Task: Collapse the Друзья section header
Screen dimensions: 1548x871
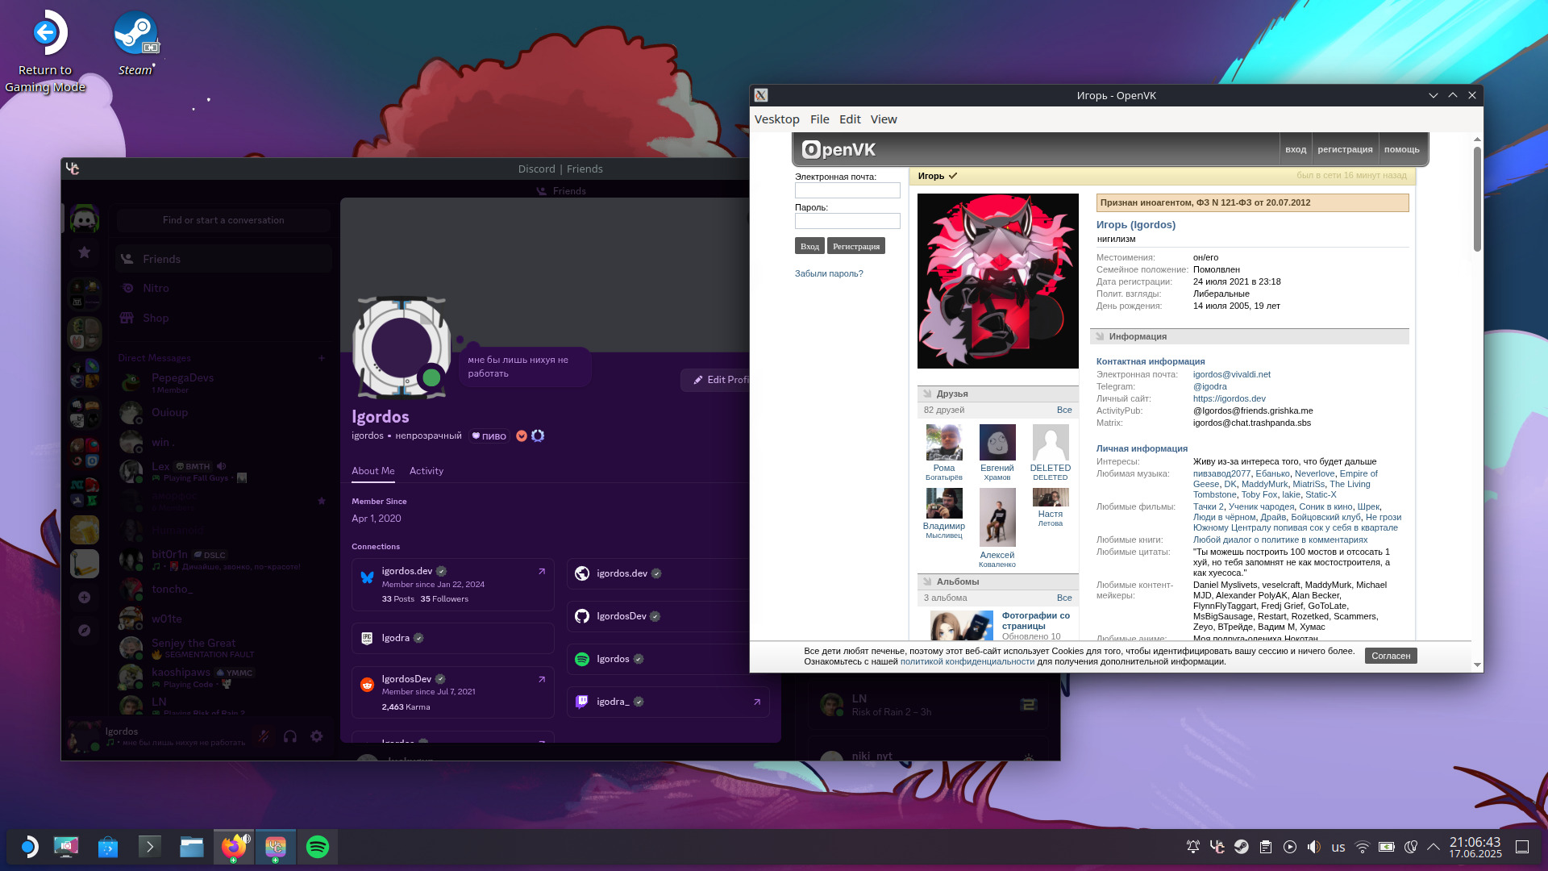Action: (951, 394)
